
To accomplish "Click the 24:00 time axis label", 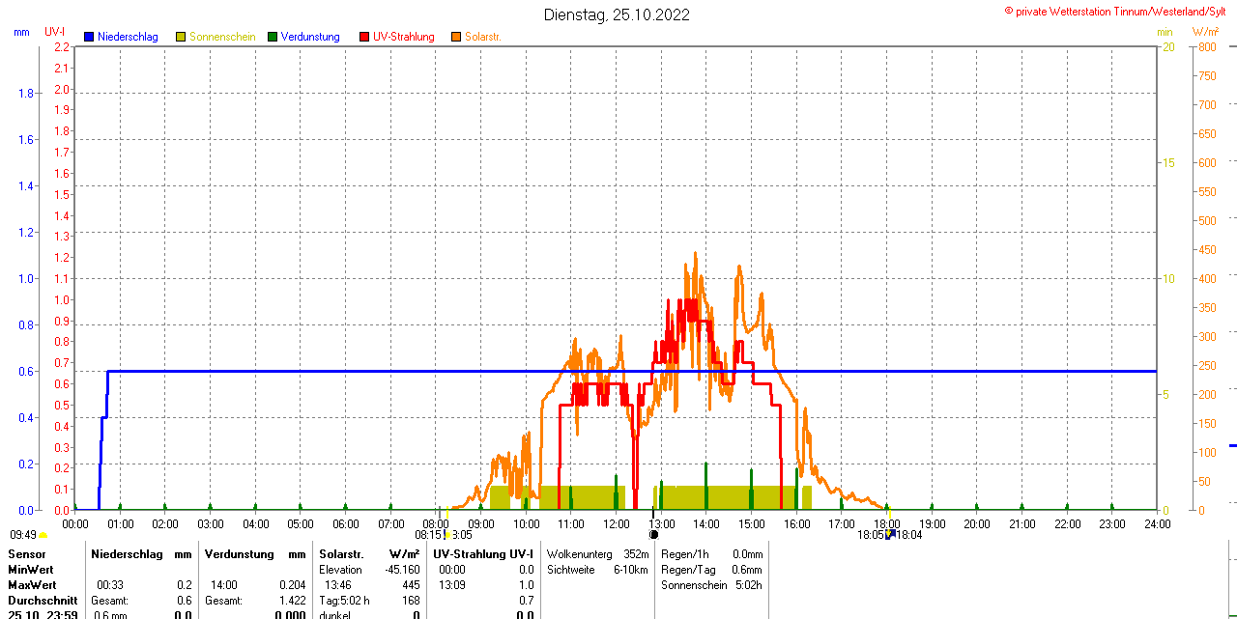I will point(1157,523).
